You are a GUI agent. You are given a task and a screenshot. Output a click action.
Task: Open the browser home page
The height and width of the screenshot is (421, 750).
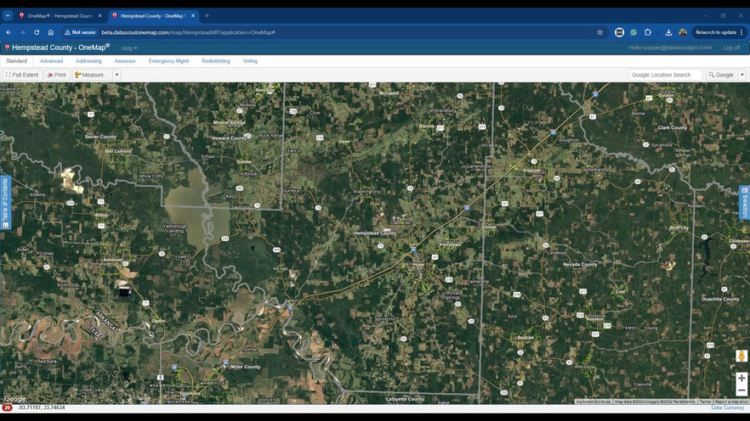tap(51, 32)
